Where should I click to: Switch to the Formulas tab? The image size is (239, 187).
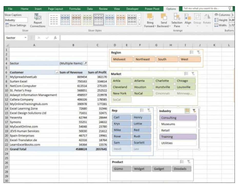click(75, 9)
